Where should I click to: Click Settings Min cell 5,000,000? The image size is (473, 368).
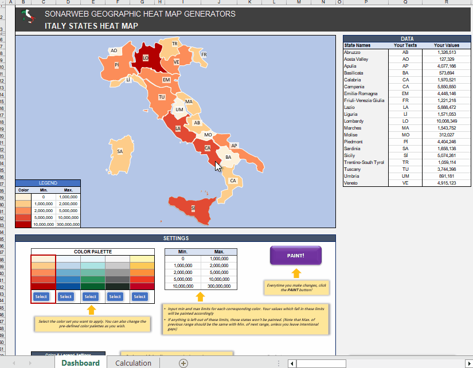(x=183, y=279)
